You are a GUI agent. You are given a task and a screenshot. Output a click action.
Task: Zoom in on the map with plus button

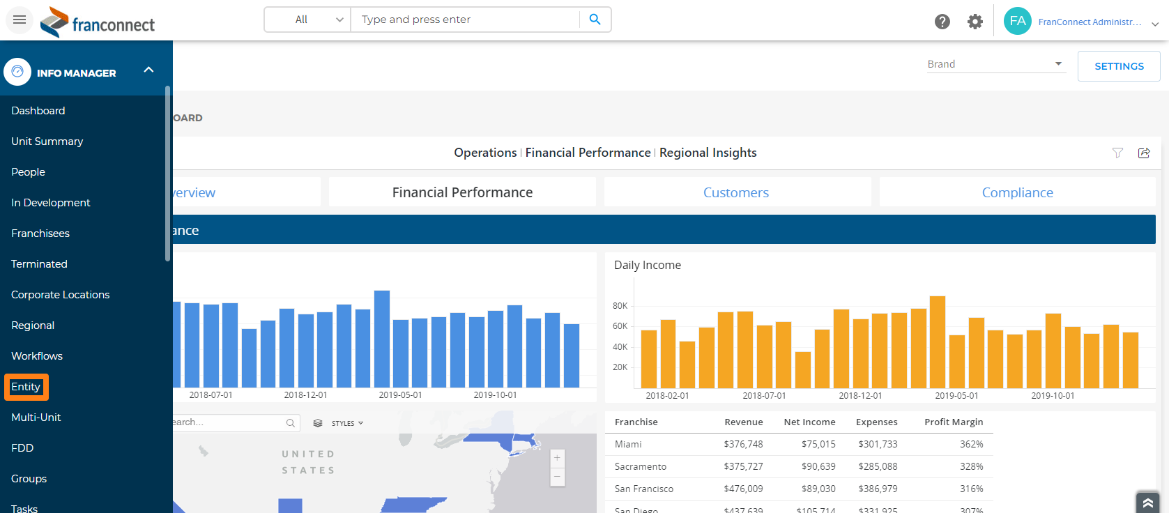pos(557,458)
